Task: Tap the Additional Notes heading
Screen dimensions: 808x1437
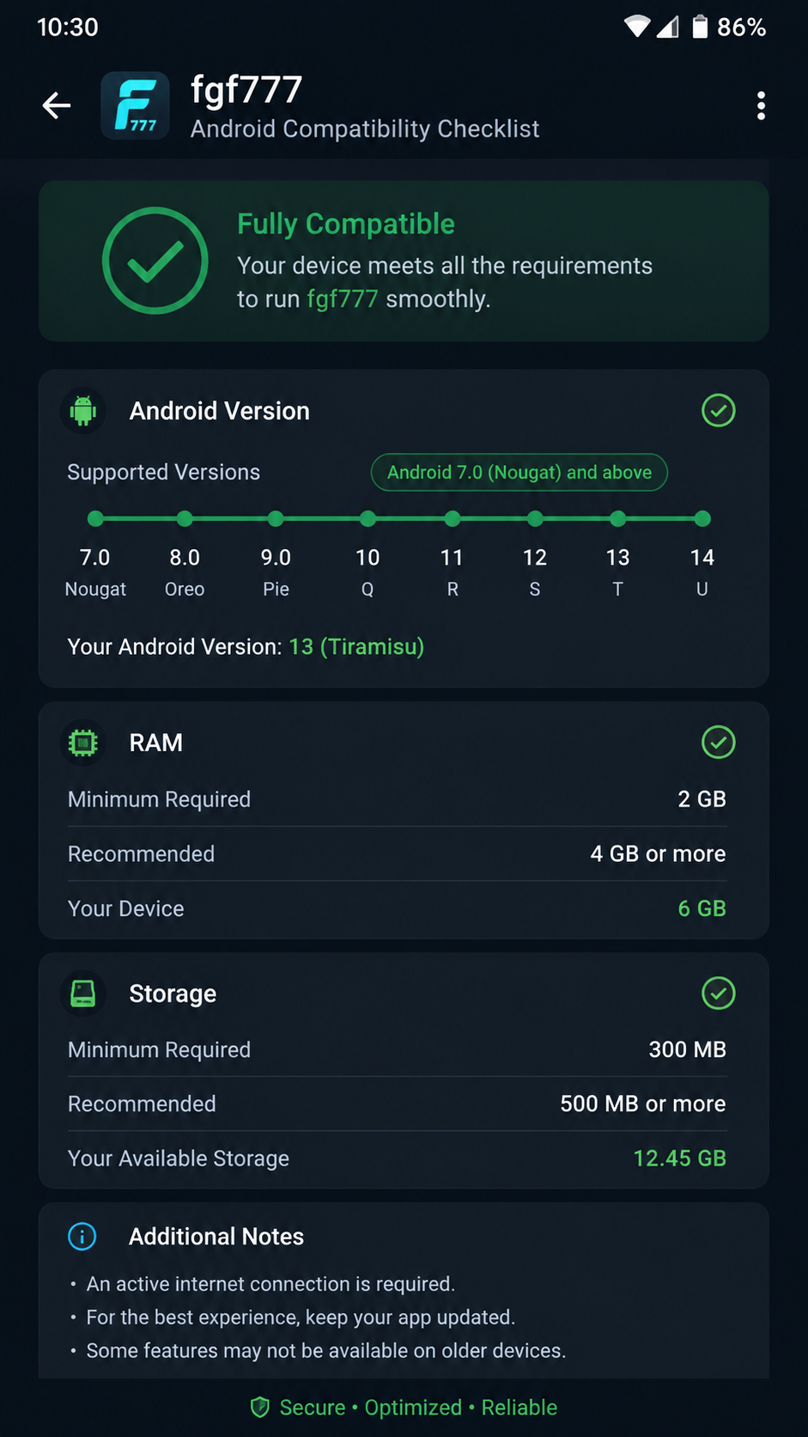Action: coord(216,1237)
